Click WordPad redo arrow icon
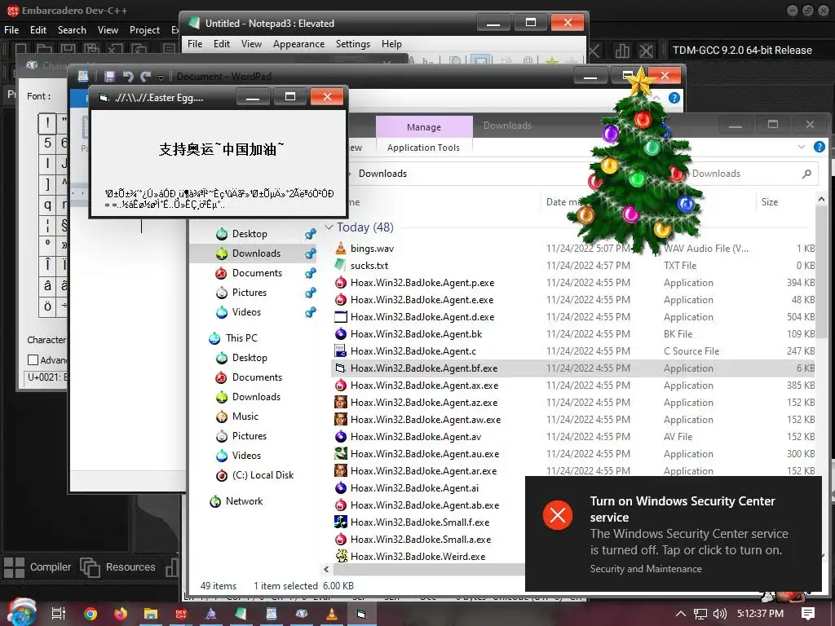 click(x=145, y=77)
